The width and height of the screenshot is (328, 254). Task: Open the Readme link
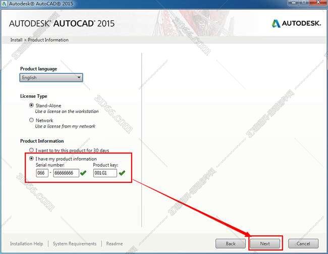[114, 244]
